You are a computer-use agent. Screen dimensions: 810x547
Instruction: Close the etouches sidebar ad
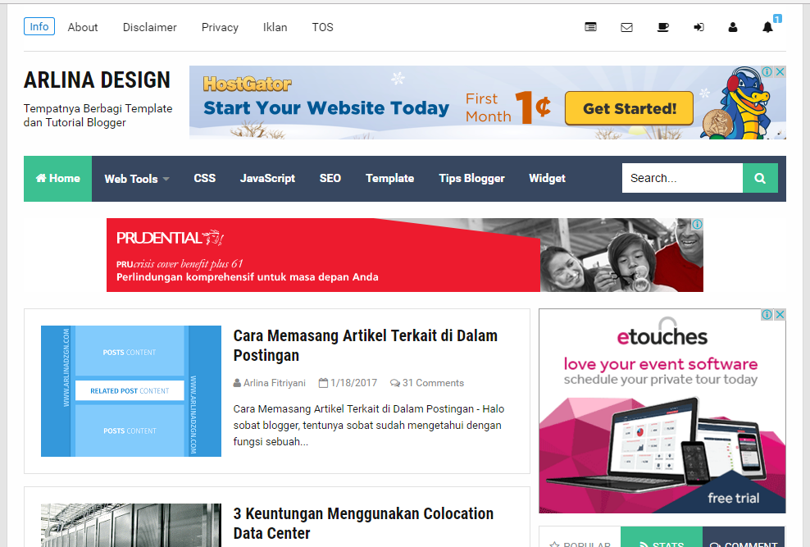click(x=780, y=314)
